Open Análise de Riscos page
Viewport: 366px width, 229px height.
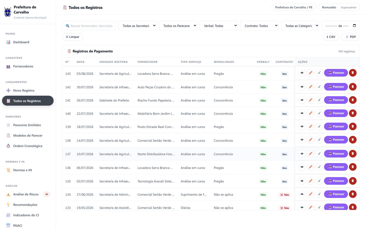[28, 194]
